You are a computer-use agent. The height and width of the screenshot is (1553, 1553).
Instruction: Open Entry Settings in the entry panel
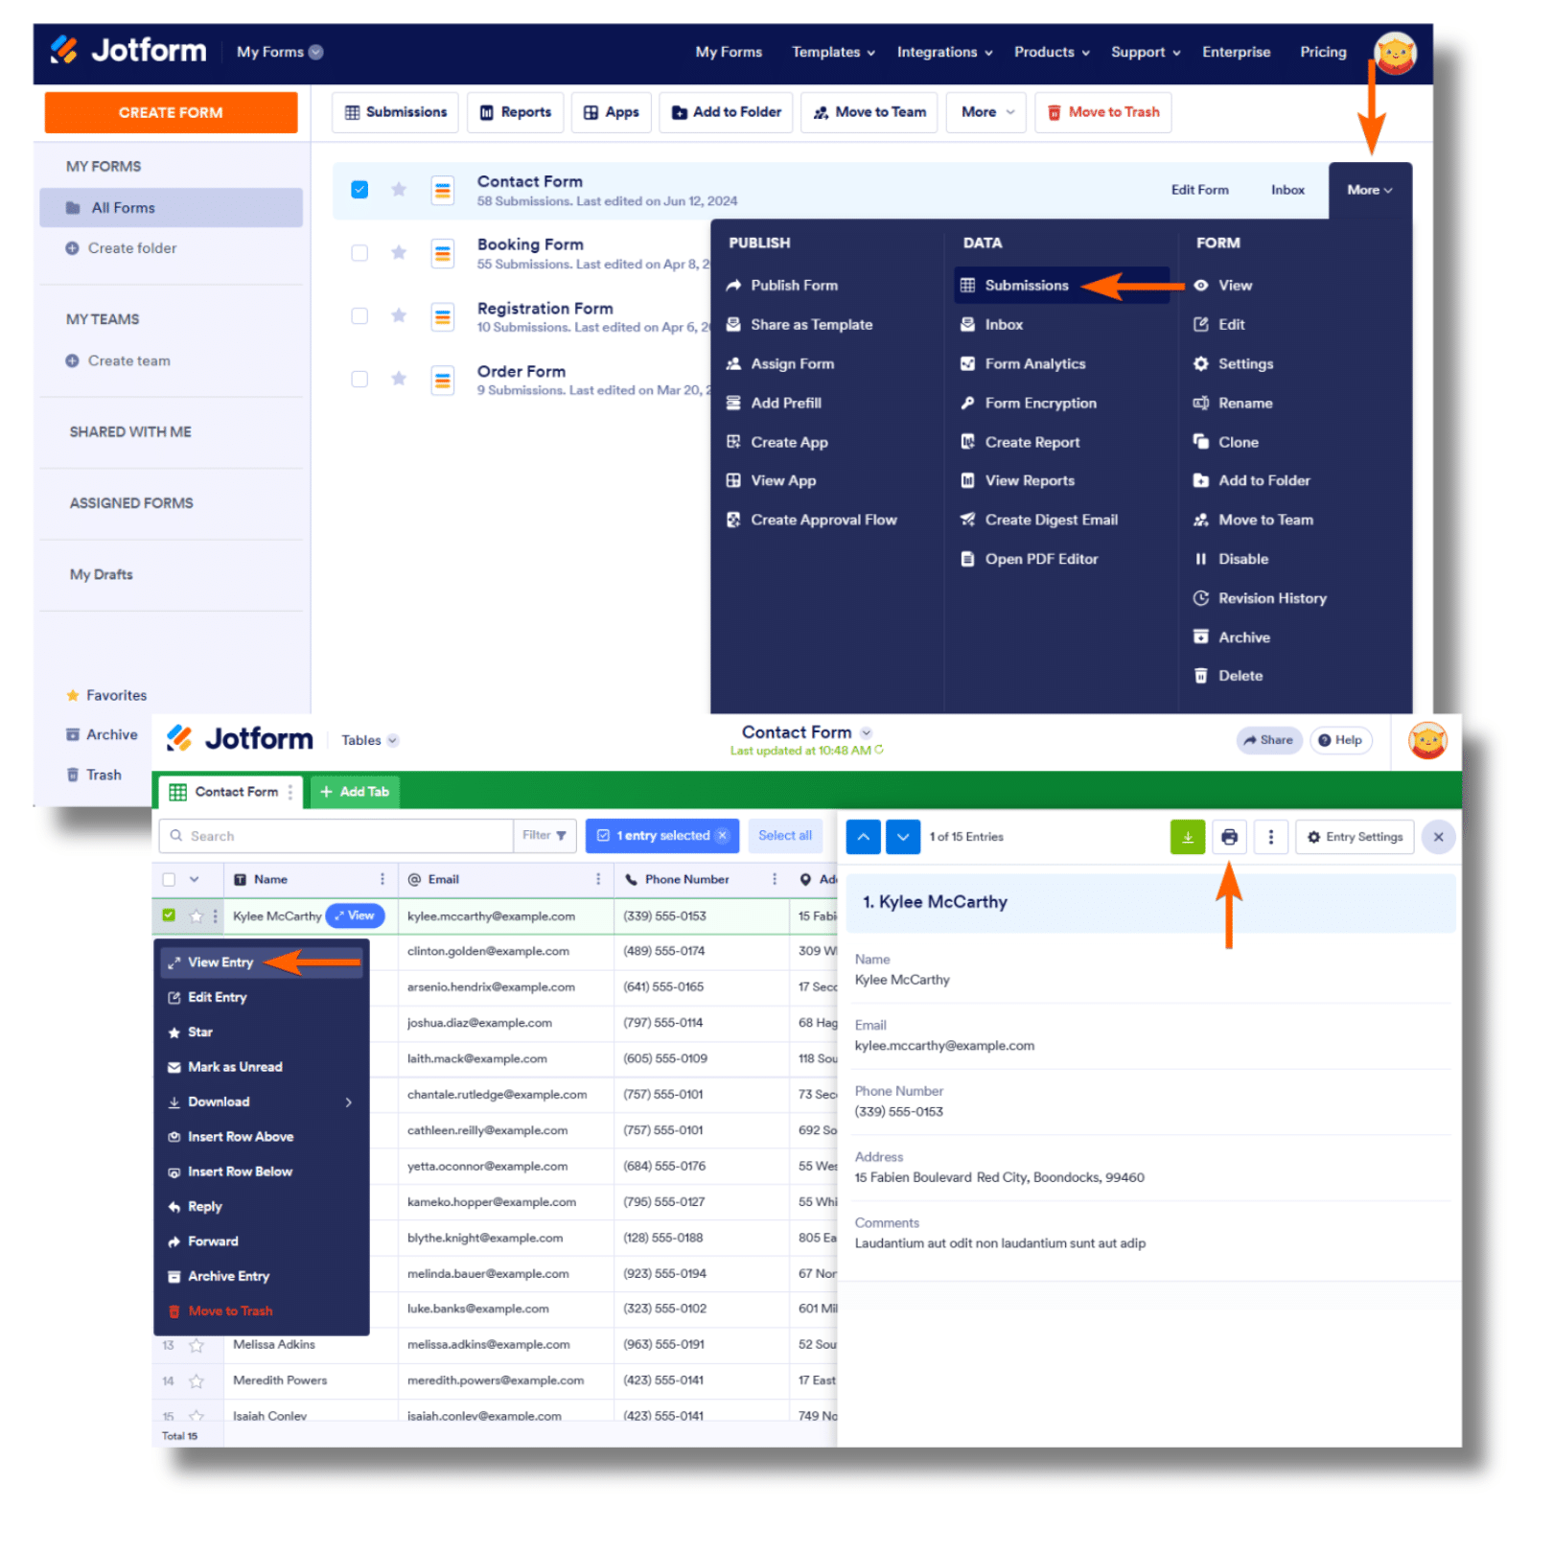coord(1355,837)
